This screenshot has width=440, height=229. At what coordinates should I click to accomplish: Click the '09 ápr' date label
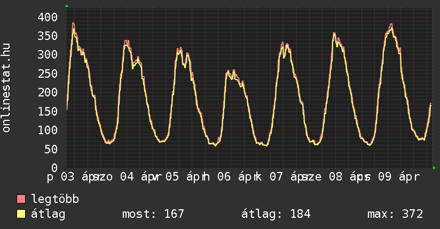tap(398, 177)
